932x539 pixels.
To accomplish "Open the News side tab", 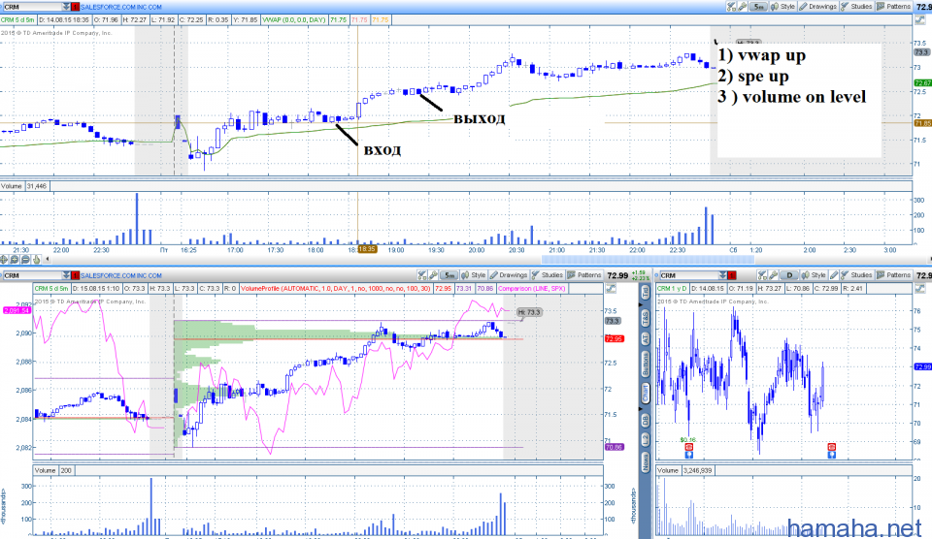I will [646, 461].
